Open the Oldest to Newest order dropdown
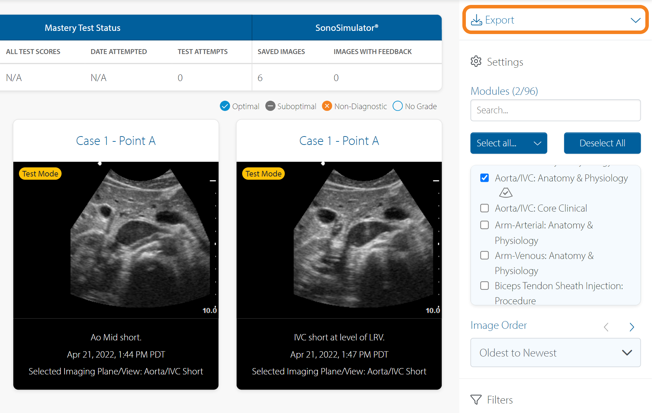This screenshot has height=413, width=652. coord(555,353)
